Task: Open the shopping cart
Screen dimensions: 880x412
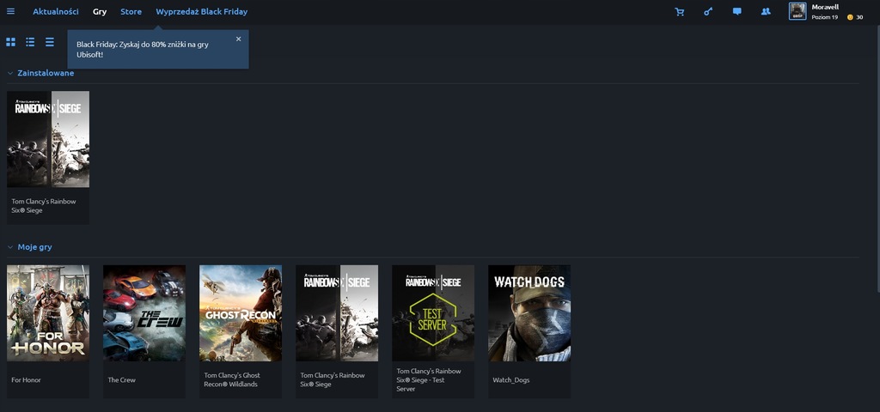Action: click(680, 12)
